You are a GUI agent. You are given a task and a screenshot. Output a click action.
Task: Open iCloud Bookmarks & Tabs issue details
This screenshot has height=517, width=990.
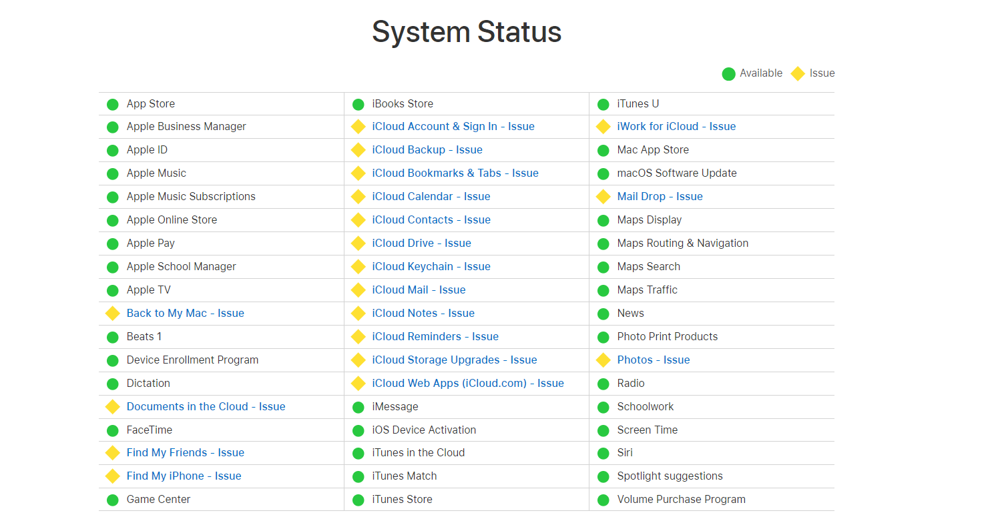[455, 173]
